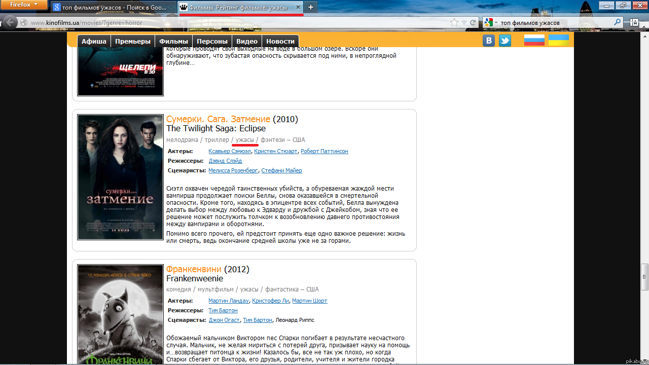The height and width of the screenshot is (365, 649).
Task: Open the Афиша menu item
Action: 94,41
